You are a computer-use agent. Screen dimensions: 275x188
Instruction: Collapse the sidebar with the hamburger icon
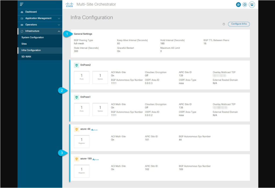tap(21, 4)
